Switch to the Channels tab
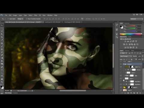 click(x=127, y=51)
